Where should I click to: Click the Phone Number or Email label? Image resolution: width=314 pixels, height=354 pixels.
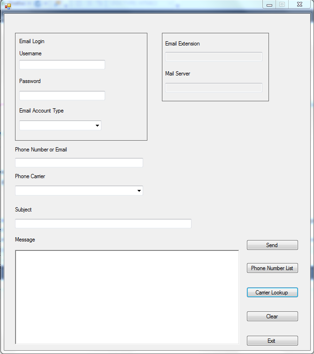pyautogui.click(x=41, y=150)
